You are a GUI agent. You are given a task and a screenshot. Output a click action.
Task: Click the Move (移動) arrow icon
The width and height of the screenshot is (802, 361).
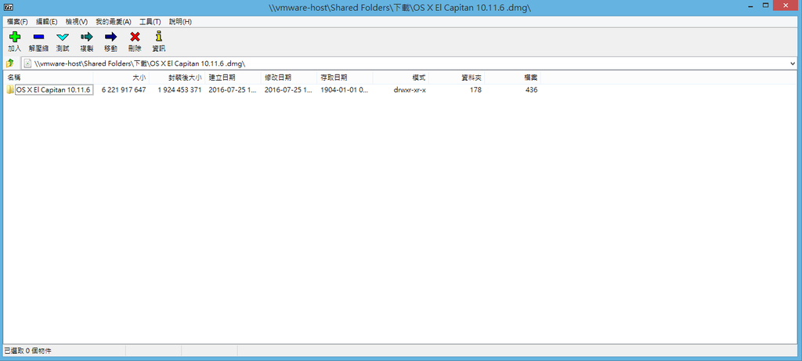coord(110,37)
